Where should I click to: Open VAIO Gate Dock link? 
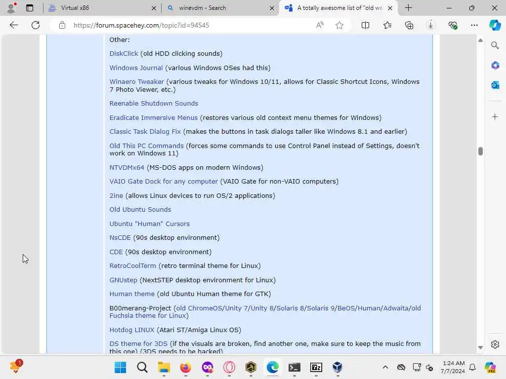coord(163,182)
